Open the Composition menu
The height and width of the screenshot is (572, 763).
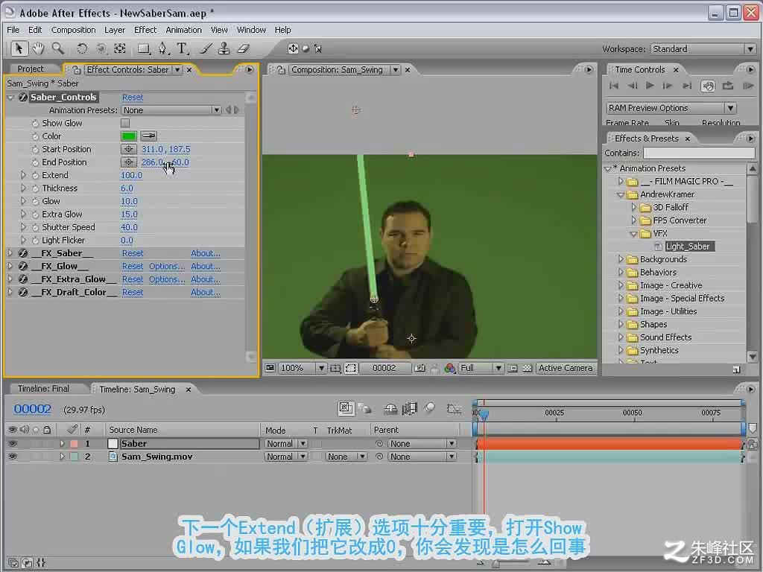[74, 30]
